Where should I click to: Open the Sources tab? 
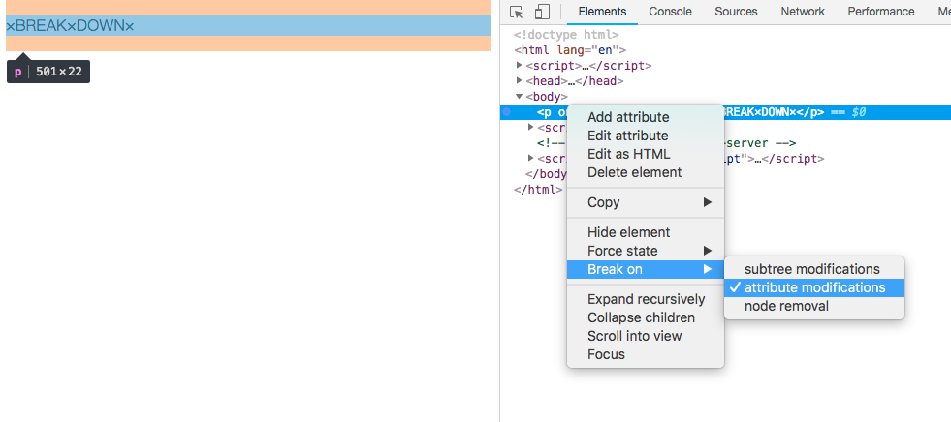click(736, 12)
